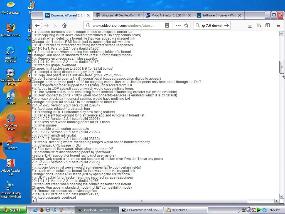Open page actions three-dot menu
The width and height of the screenshot is (285, 214).
pyautogui.click(x=178, y=25)
